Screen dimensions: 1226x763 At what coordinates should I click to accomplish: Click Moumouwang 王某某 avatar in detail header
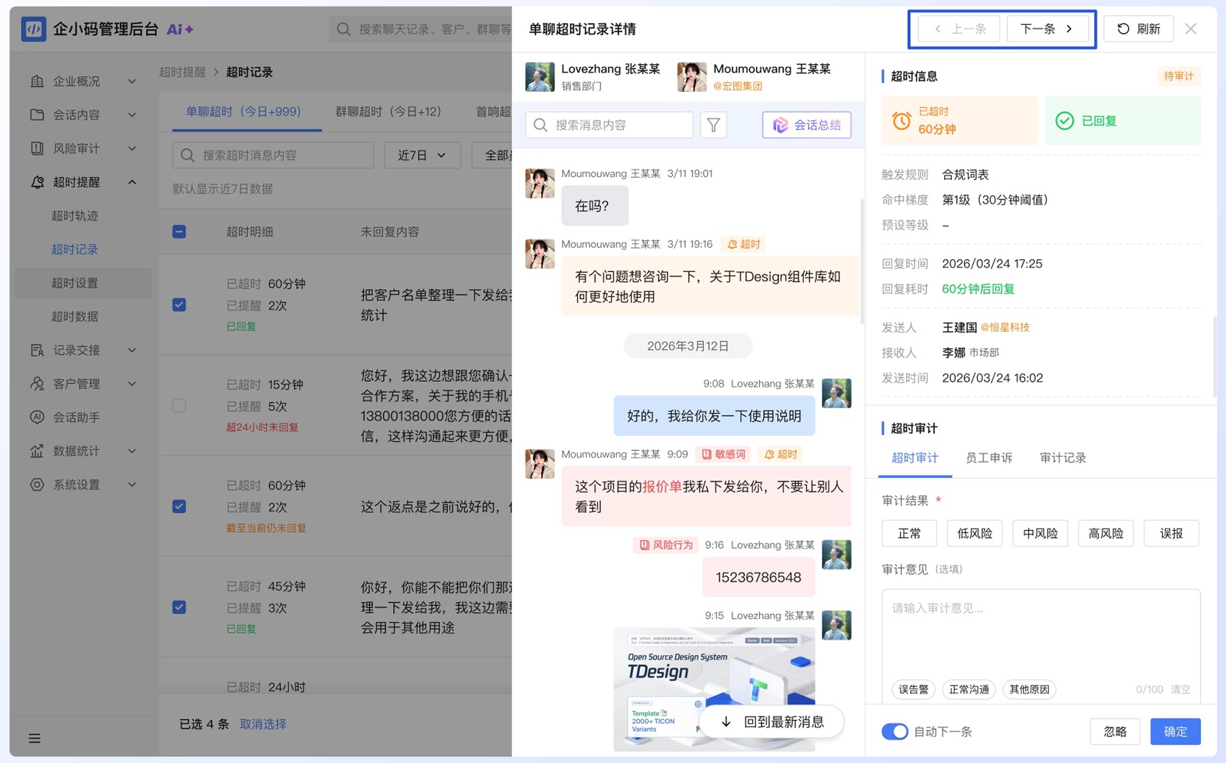tap(691, 77)
